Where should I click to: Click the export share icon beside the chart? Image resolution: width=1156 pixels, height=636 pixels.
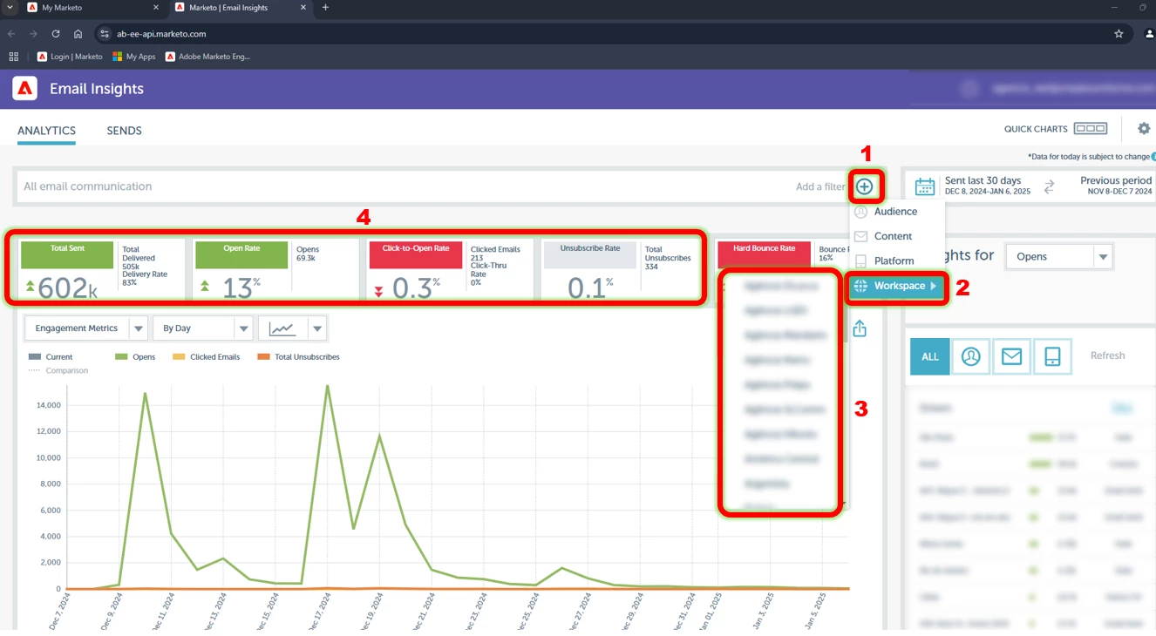(860, 328)
